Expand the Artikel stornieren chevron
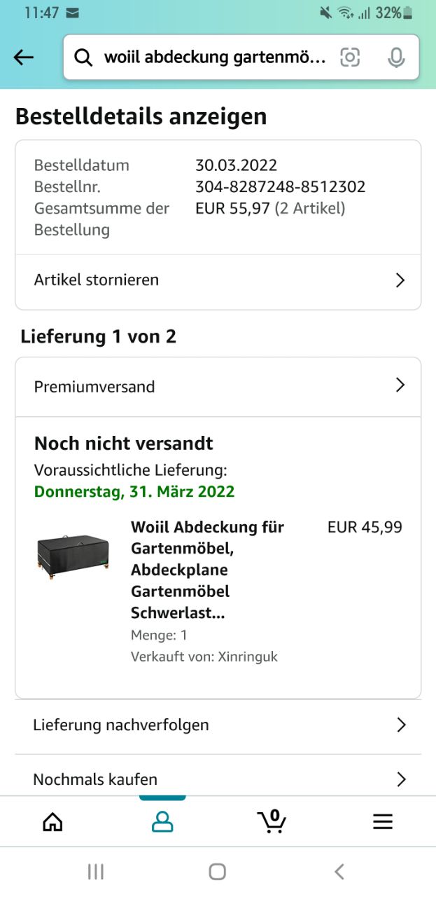 (x=400, y=280)
